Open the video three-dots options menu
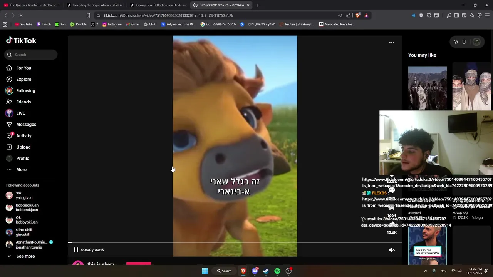 click(x=392, y=43)
